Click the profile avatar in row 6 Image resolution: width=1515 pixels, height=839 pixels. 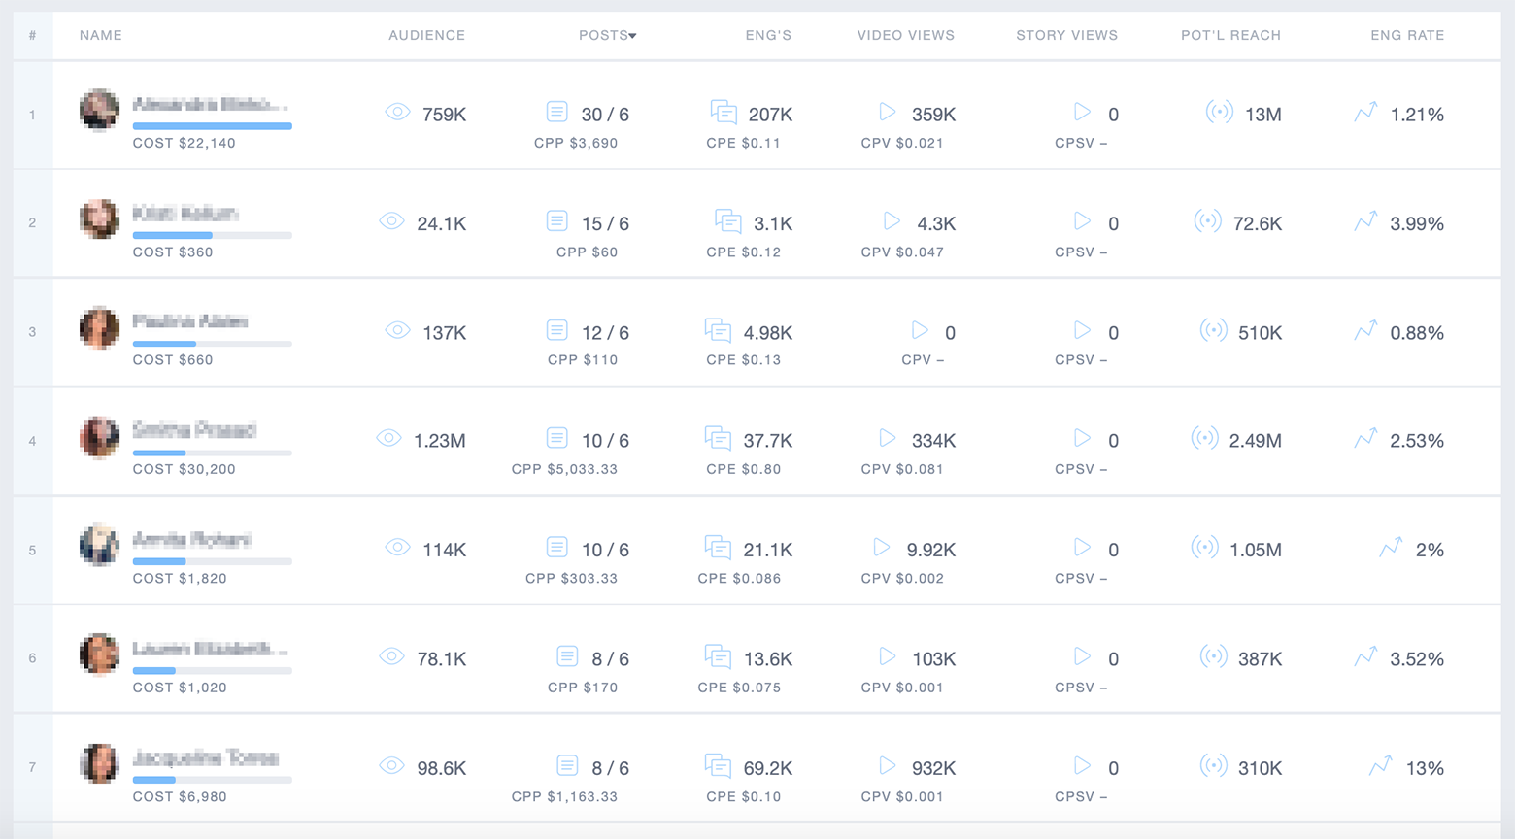(99, 654)
